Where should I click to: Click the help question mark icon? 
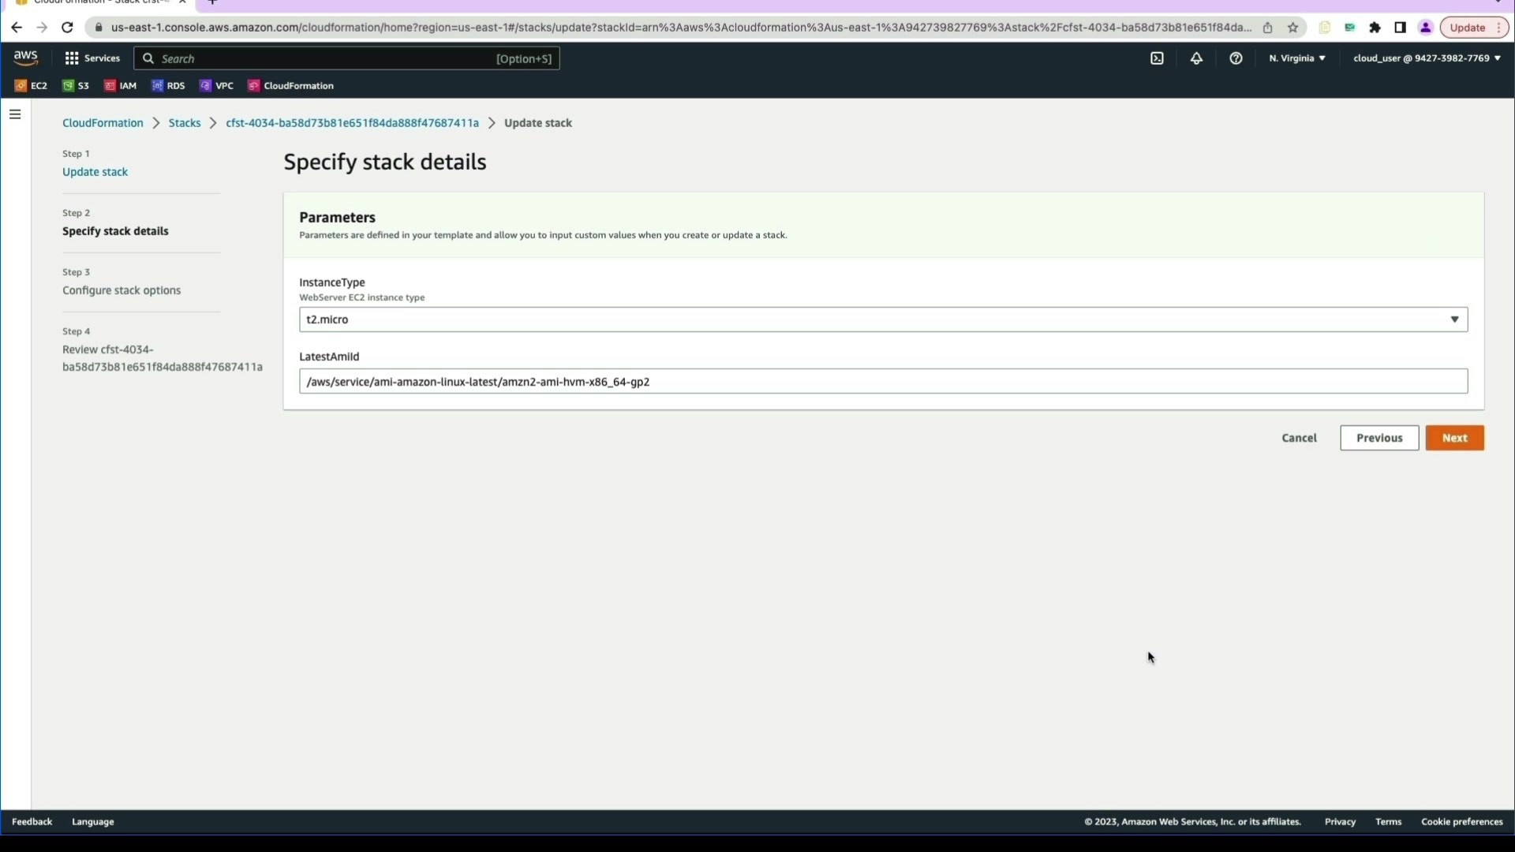(1236, 58)
